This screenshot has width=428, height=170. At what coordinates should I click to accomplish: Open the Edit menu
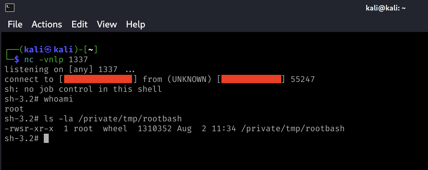80,24
